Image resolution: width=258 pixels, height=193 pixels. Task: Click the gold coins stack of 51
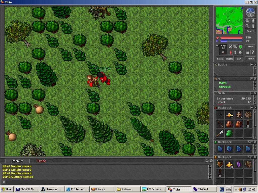[229, 164]
